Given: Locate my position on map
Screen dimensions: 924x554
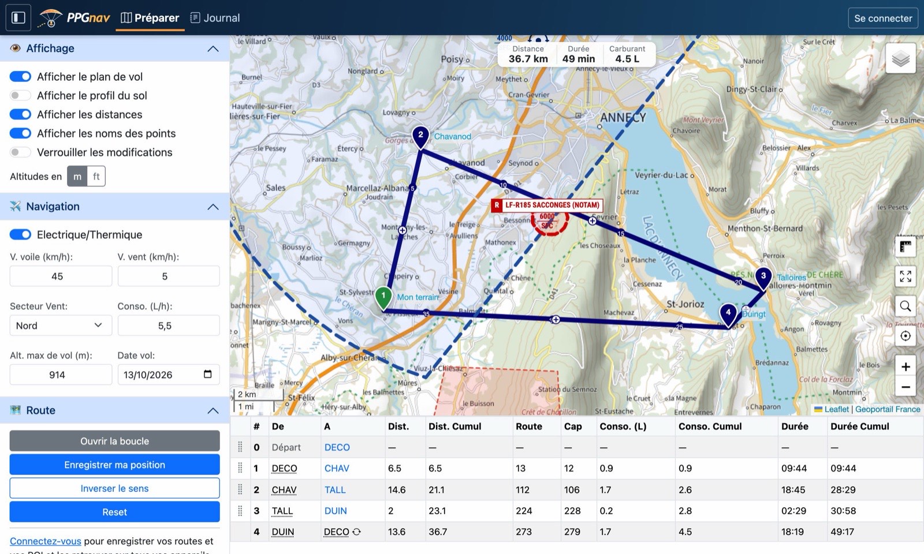Looking at the screenshot, I should 906,336.
